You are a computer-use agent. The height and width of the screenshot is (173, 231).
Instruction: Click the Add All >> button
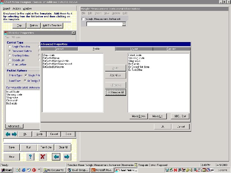116,75
